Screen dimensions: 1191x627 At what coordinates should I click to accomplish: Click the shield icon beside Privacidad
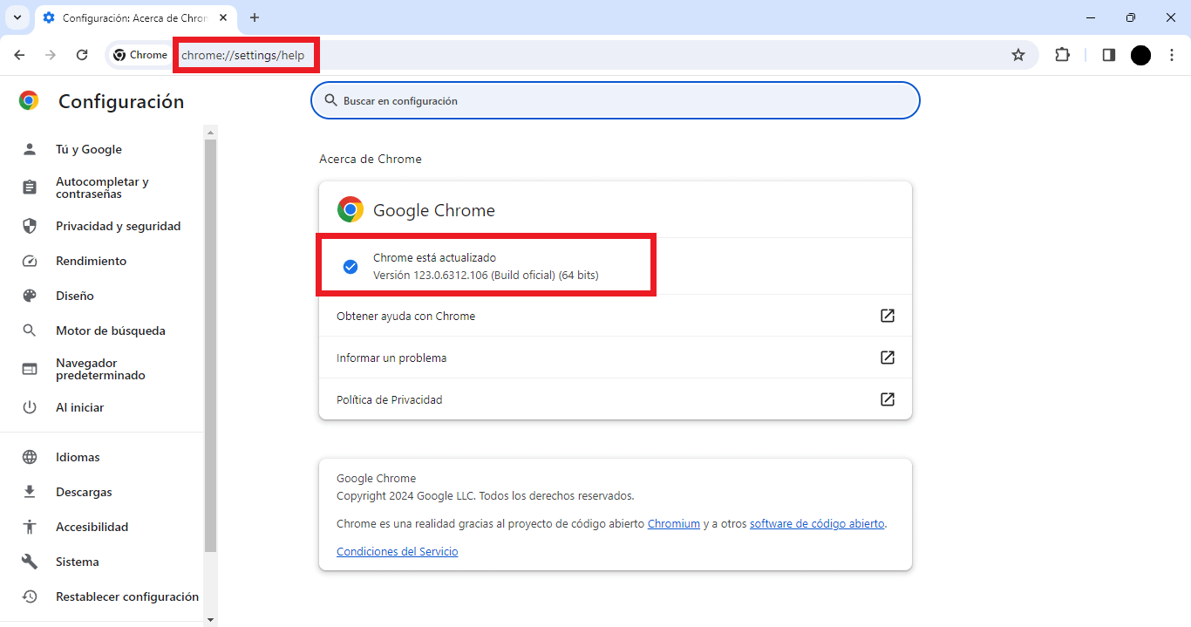(30, 226)
